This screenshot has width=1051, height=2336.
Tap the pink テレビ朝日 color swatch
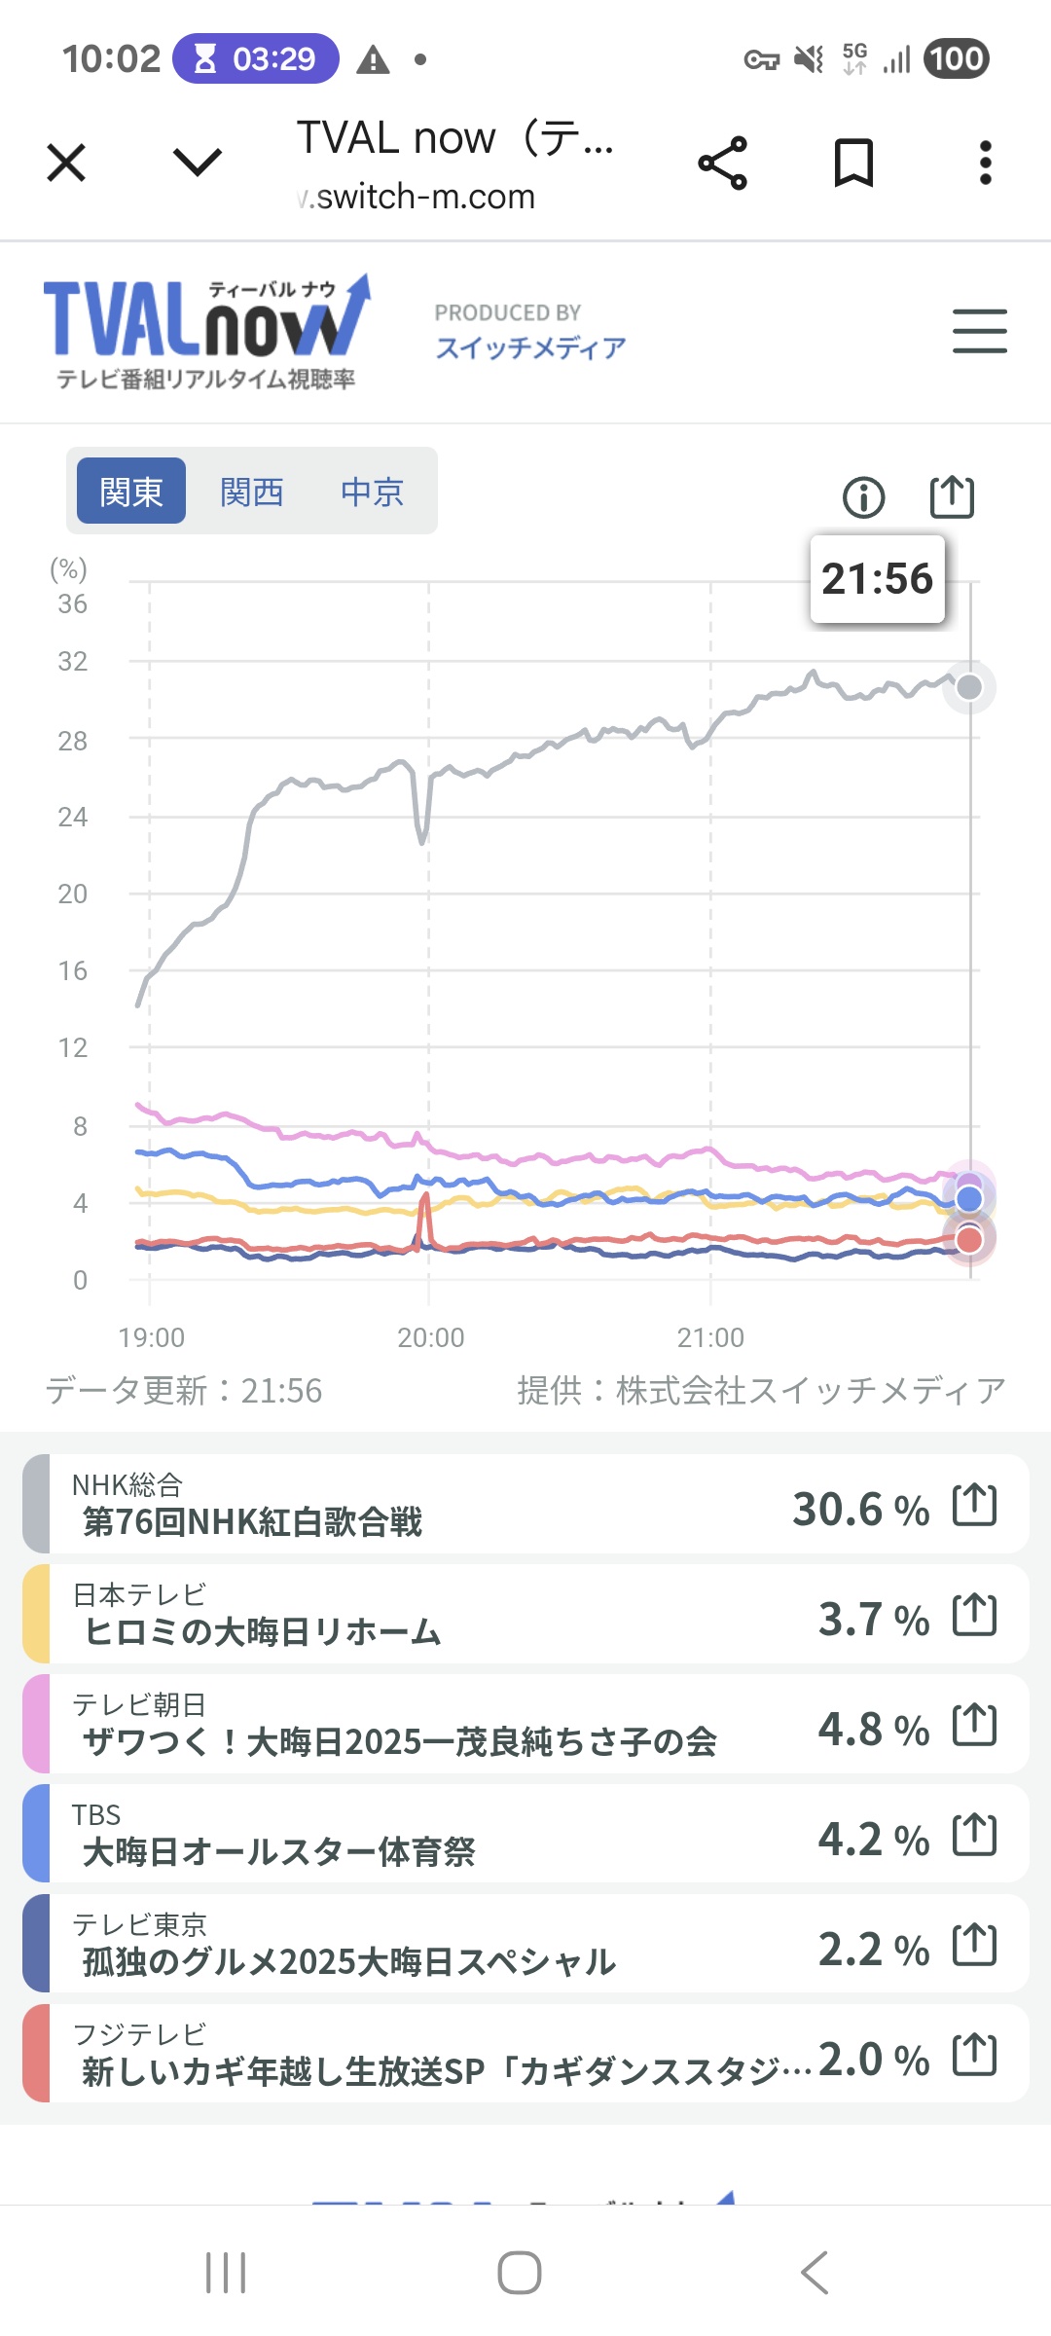click(36, 1725)
